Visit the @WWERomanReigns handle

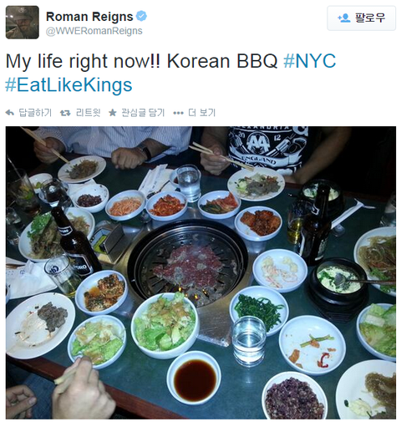pos(94,31)
